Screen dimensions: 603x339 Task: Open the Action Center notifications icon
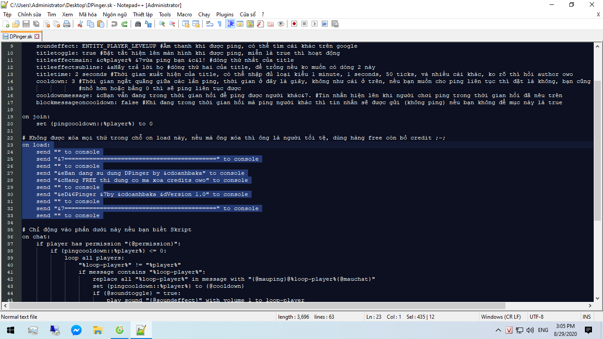click(x=588, y=330)
